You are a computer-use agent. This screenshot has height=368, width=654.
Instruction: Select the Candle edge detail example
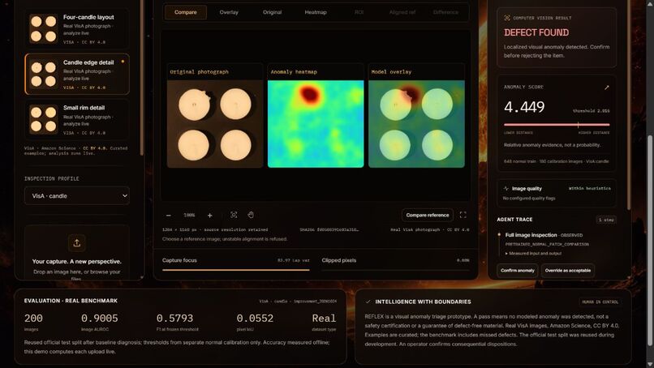77,75
